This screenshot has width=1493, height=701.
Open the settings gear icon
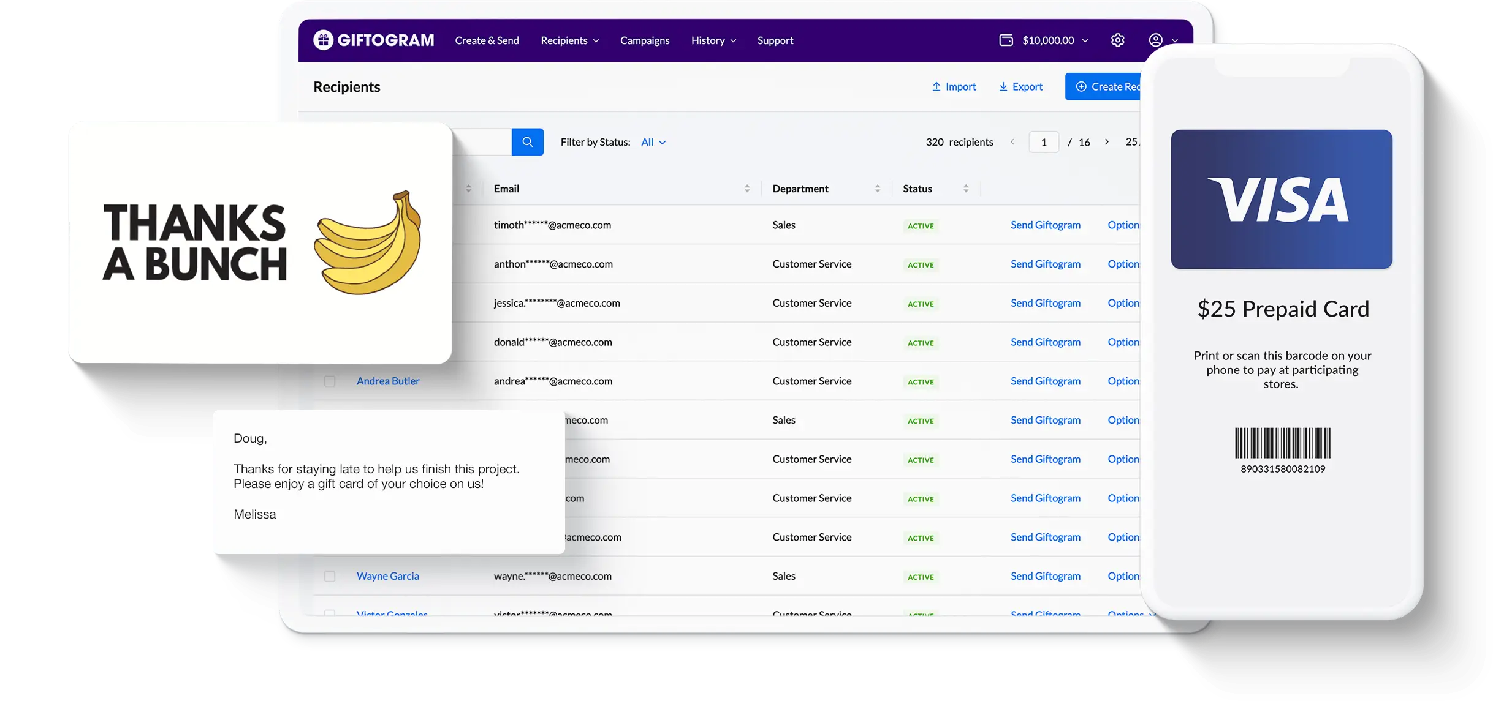[x=1117, y=40]
